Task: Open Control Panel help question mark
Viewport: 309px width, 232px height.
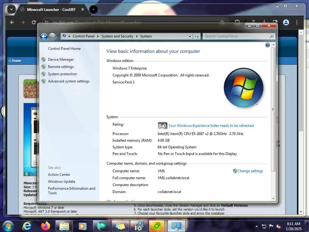Action: coord(267,45)
